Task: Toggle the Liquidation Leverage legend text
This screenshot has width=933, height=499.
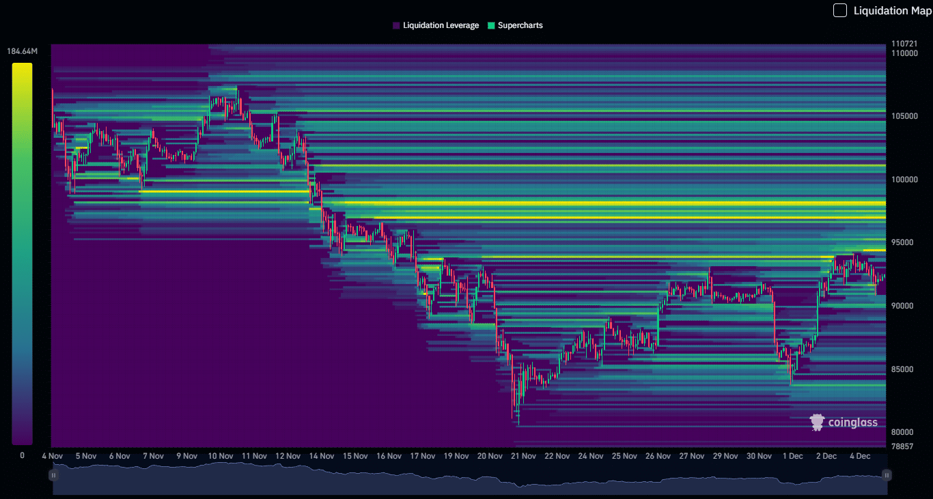Action: click(x=441, y=26)
